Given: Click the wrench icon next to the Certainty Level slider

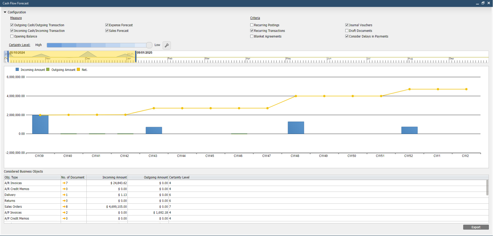Looking at the screenshot, I should pyautogui.click(x=167, y=46).
